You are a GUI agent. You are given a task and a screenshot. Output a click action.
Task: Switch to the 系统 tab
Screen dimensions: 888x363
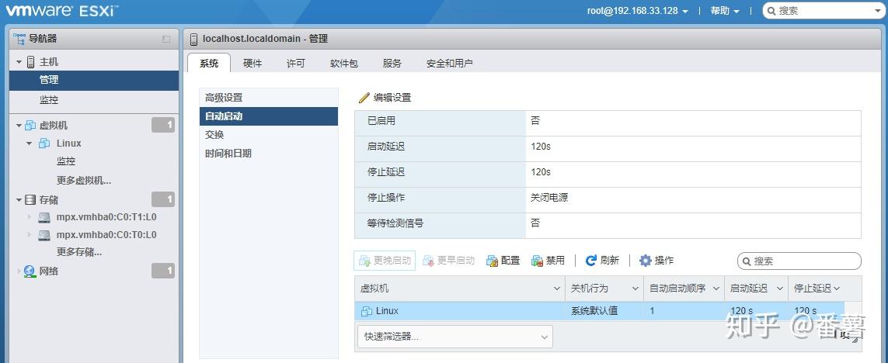(209, 64)
